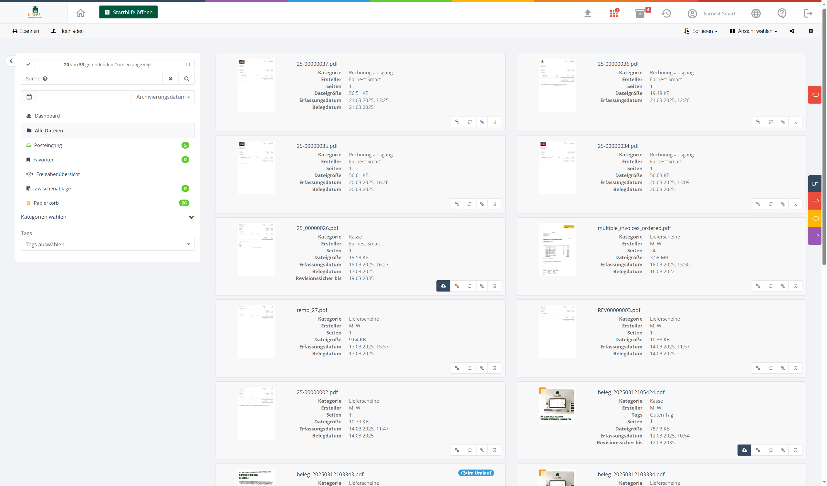This screenshot has height=486, width=827.
Task: Click the share icon in toolbar
Action: pyautogui.click(x=791, y=31)
